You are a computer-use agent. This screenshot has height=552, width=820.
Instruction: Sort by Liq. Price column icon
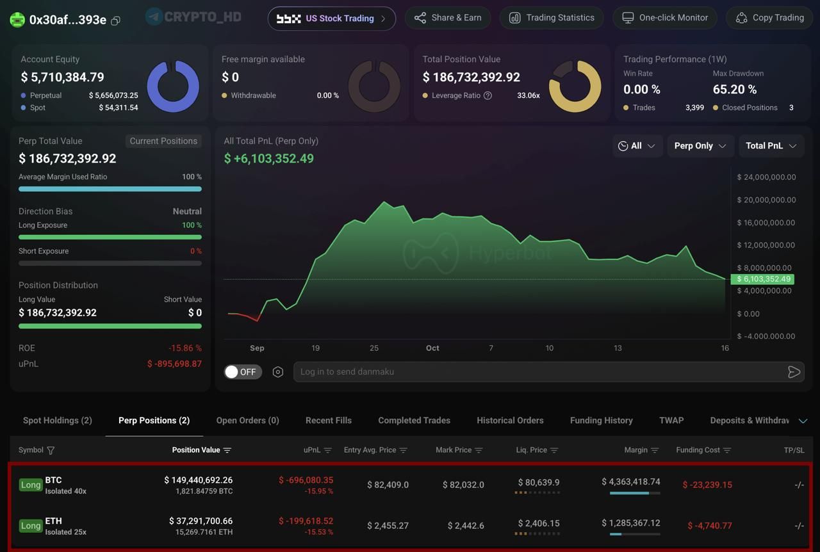click(x=554, y=450)
